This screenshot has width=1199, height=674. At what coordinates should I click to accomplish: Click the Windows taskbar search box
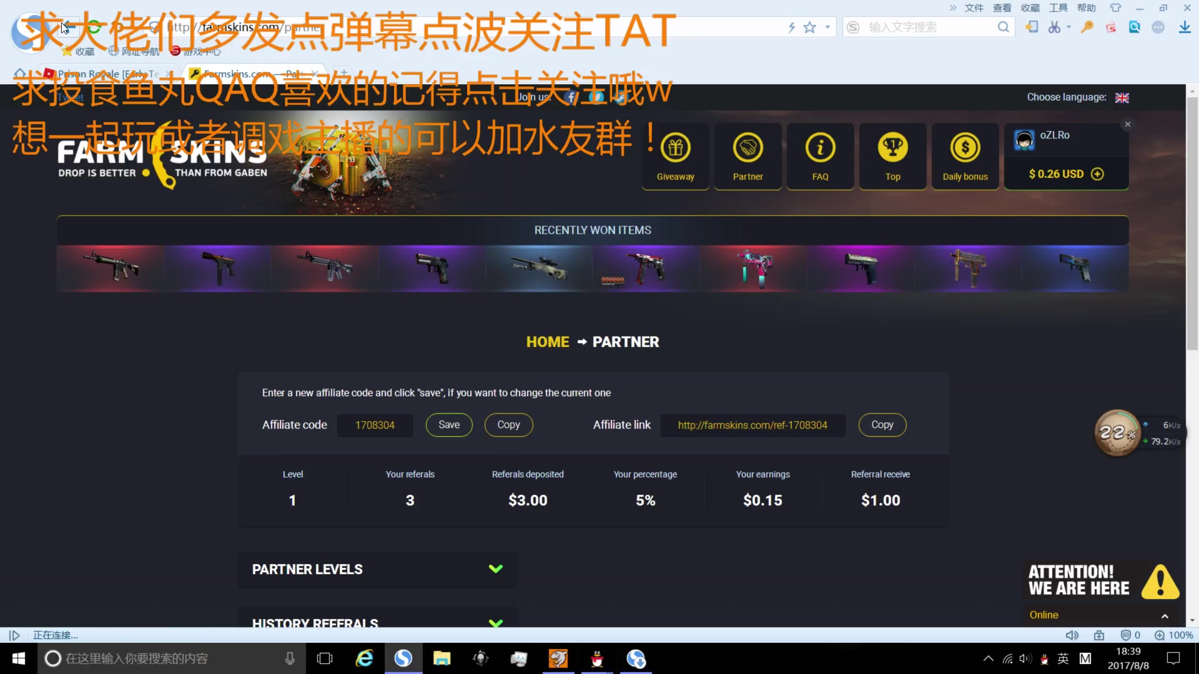tap(172, 658)
